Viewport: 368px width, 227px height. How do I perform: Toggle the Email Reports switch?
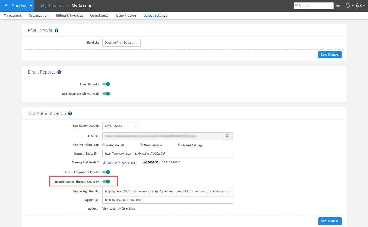[x=106, y=84]
